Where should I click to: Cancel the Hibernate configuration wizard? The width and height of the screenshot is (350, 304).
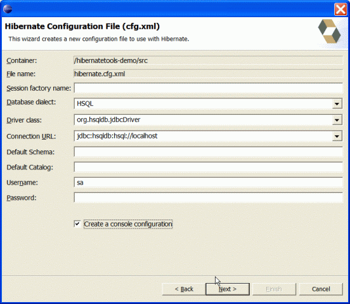pyautogui.click(x=321, y=289)
